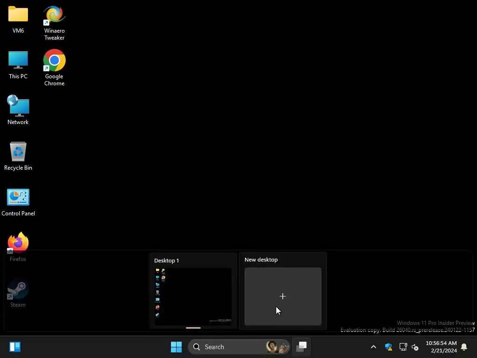Click the Desktop 1 thumbnail preview
The height and width of the screenshot is (358, 477).
tap(193, 296)
